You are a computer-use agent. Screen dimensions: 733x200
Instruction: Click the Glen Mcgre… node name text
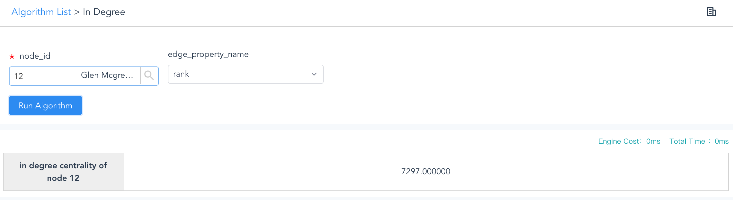[x=107, y=75]
